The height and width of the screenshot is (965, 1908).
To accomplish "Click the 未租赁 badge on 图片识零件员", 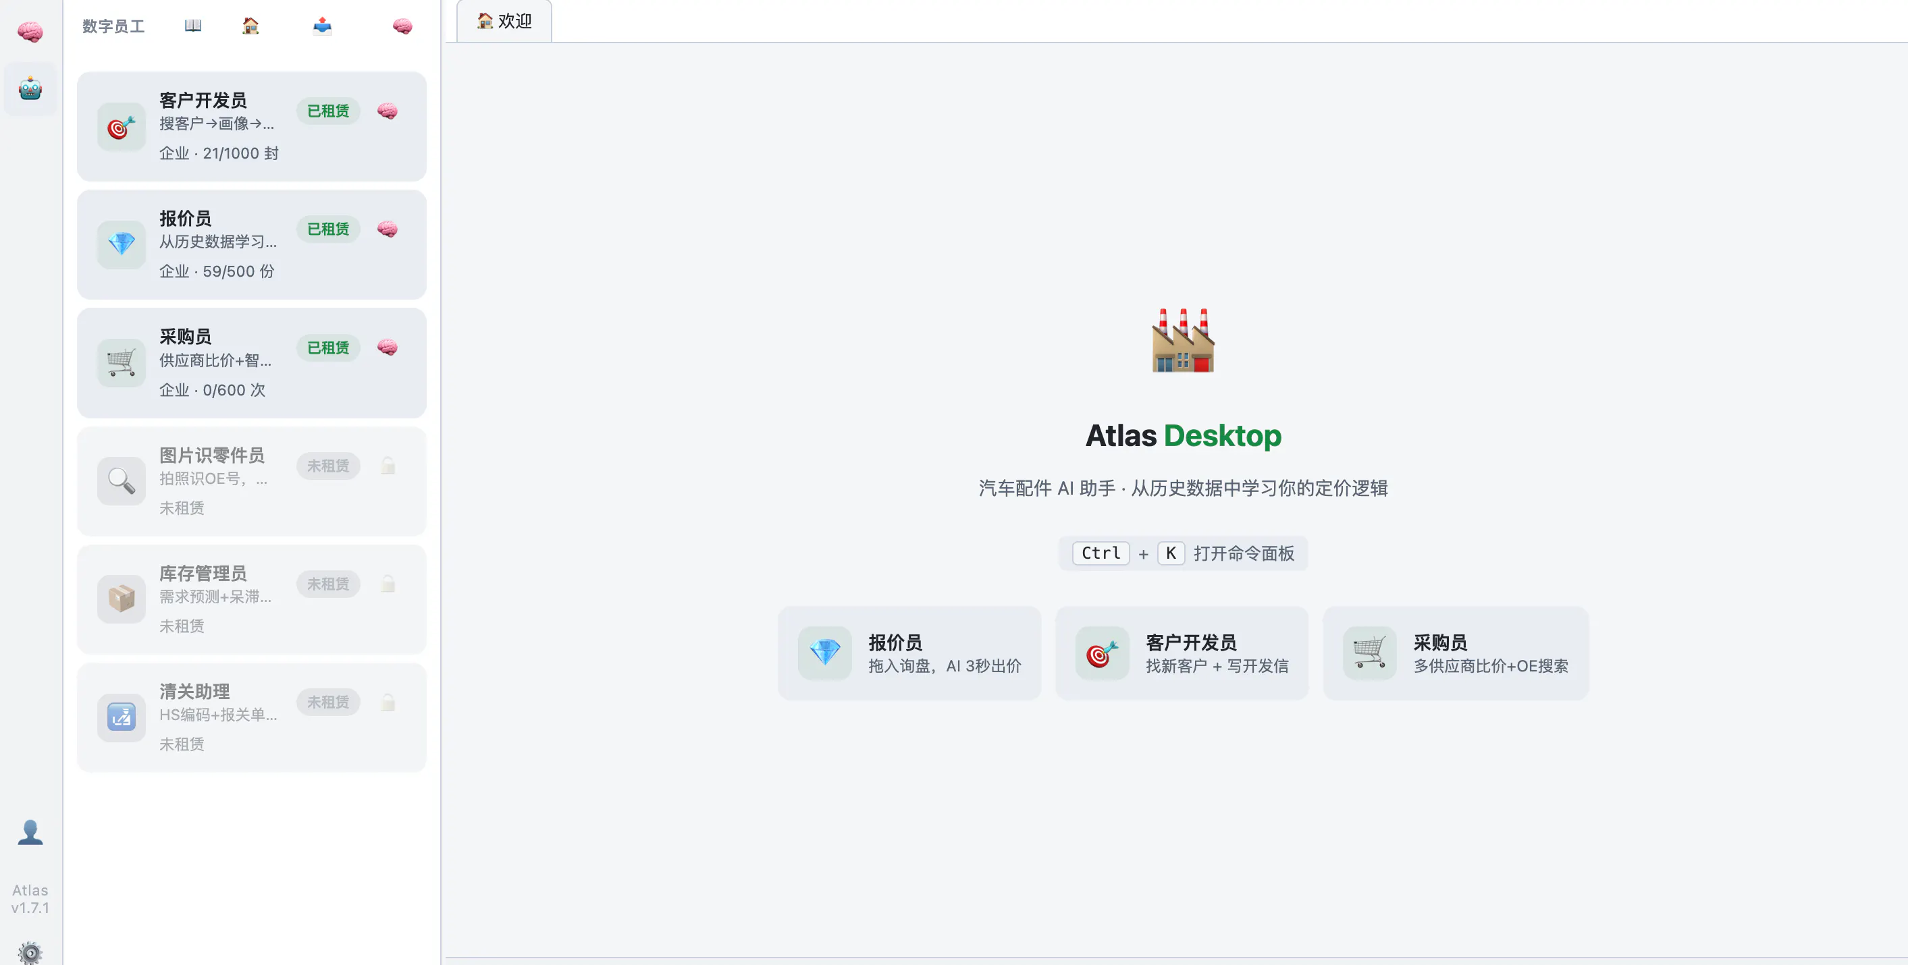I will pyautogui.click(x=328, y=466).
